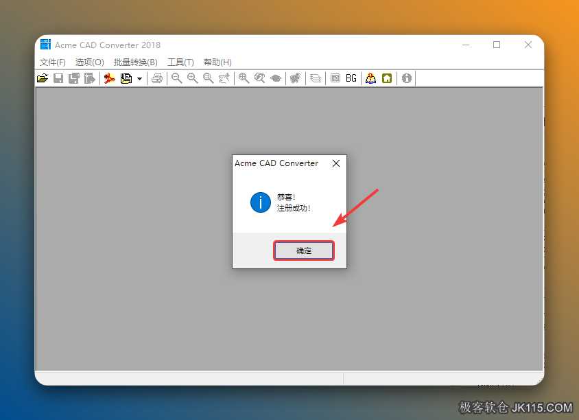
Task: Click the Zoom Extents crosshair magnifier icon
Action: click(x=244, y=78)
